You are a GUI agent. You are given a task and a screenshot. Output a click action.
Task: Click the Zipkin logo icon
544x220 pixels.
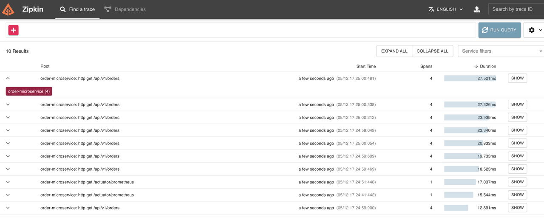(8, 9)
